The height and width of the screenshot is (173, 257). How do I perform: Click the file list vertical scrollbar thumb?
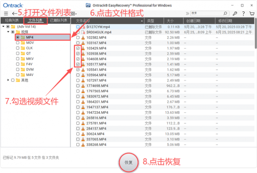coord(256,33)
